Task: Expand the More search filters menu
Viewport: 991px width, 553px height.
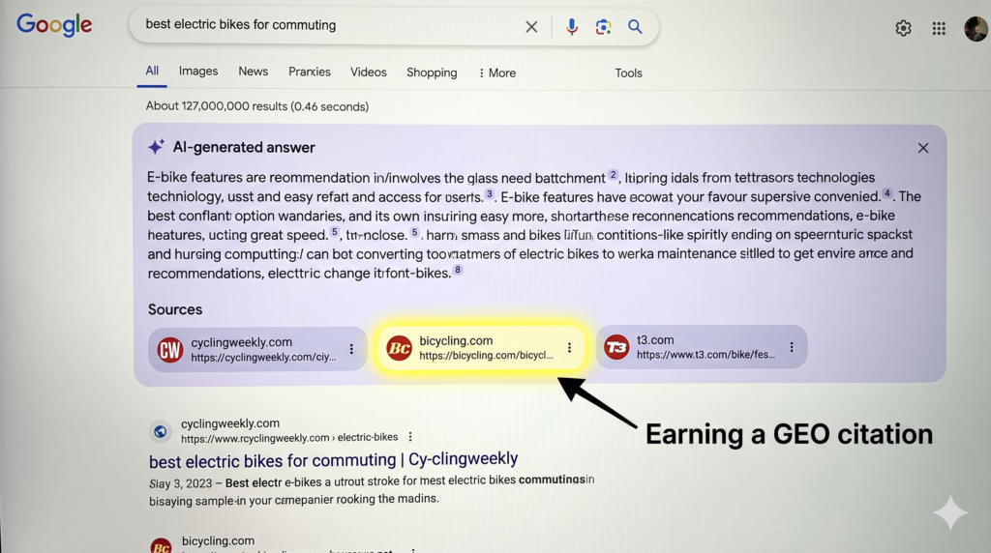Action: click(496, 73)
